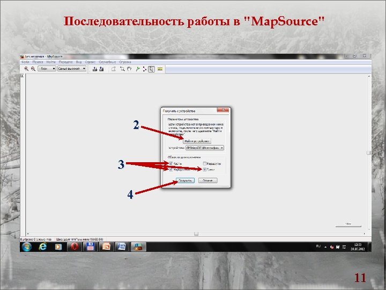Click the map scroll-up arrow
Image resolution: width=386 pixels, height=290 pixels.
pos(369,76)
